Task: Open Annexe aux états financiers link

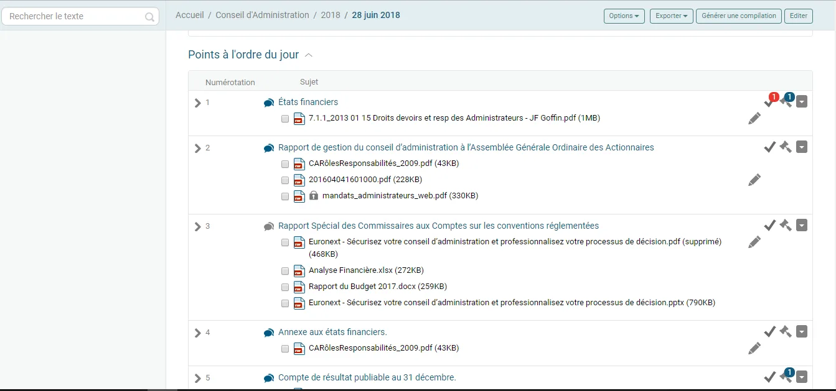Action: click(x=332, y=332)
